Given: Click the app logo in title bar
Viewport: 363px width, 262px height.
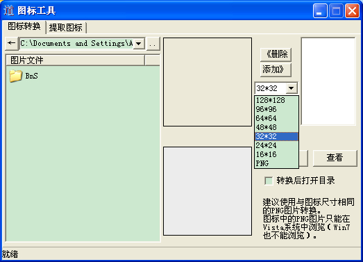Looking at the screenshot, I should (8, 10).
